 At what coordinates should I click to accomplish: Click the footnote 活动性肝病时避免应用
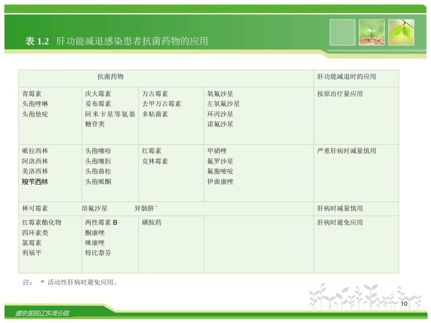click(82, 282)
